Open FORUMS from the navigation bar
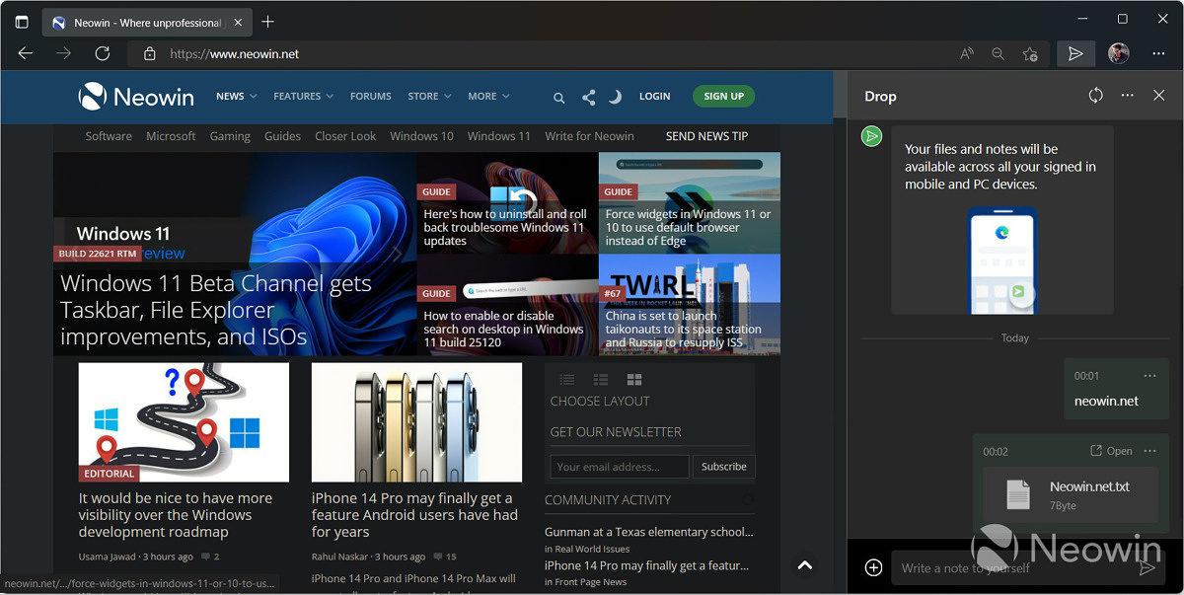The height and width of the screenshot is (595, 1184). click(370, 96)
